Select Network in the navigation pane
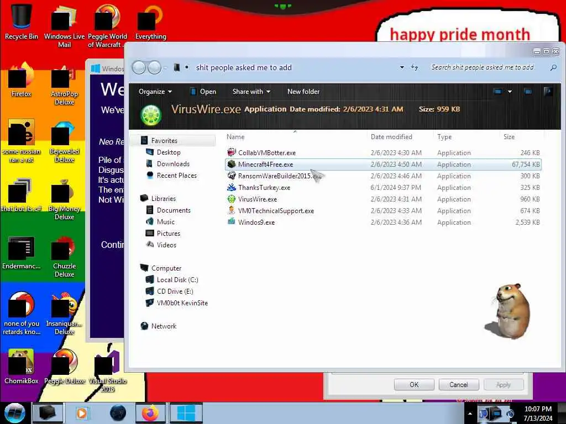The image size is (566, 424). point(164,326)
